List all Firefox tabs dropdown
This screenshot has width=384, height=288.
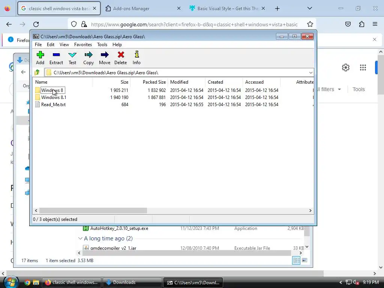tap(309, 8)
